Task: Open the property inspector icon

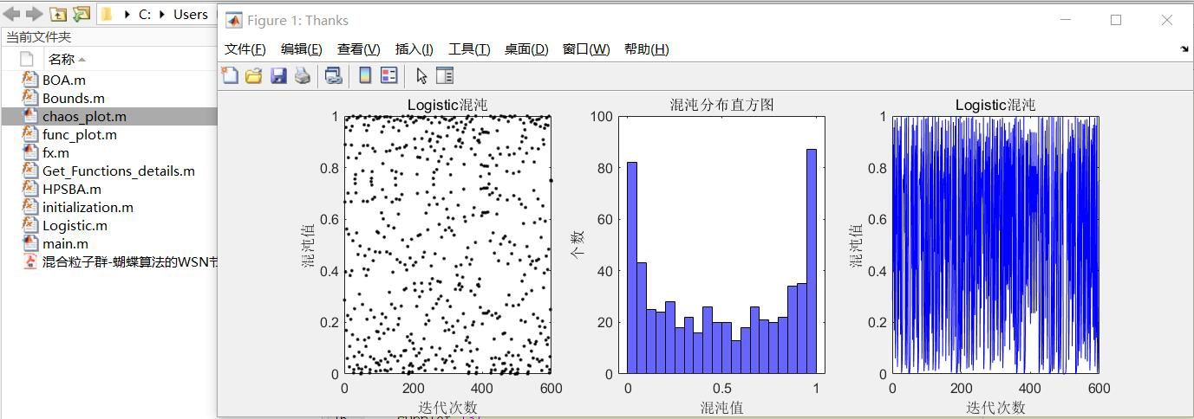Action: (x=445, y=75)
